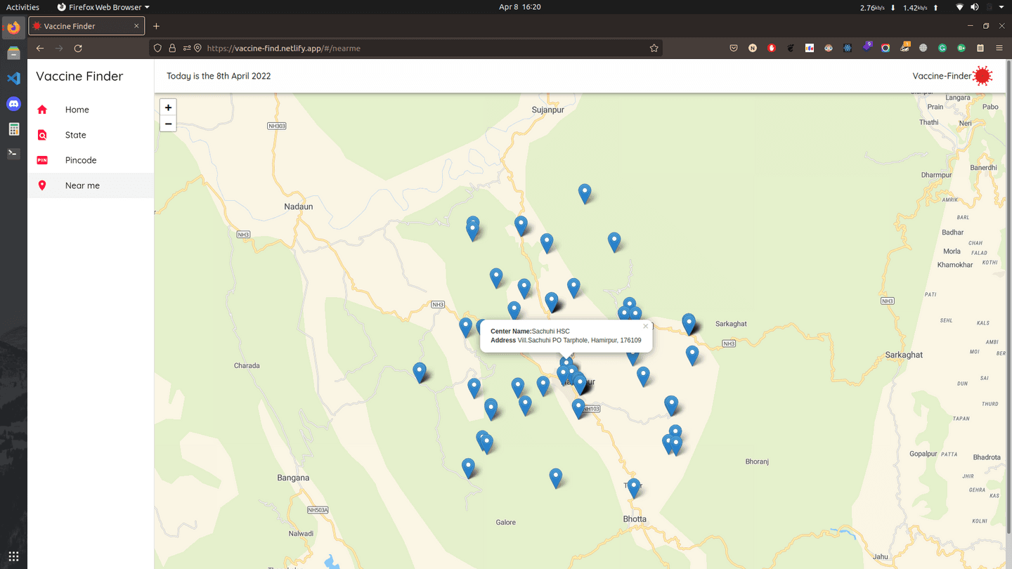The width and height of the screenshot is (1012, 569).
Task: Open Activities overview
Action: (22, 7)
